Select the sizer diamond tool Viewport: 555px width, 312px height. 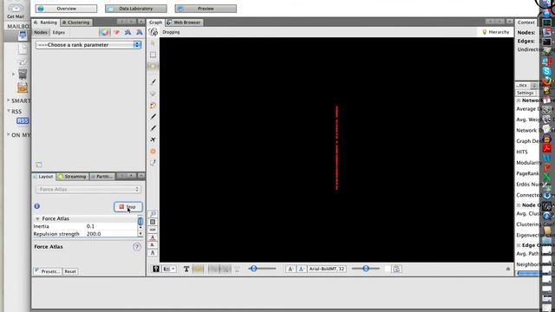point(153,94)
